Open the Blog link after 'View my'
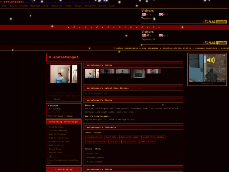This screenshot has width=229, height=172. pos(61,116)
